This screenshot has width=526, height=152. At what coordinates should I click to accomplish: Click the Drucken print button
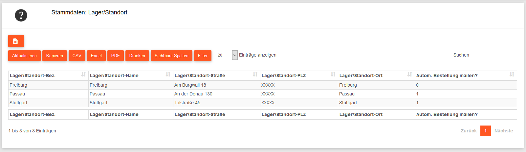pos(137,56)
